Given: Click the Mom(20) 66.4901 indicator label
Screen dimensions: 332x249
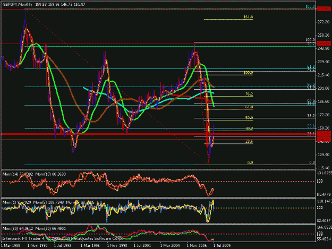Looking at the screenshot, I should [x=50, y=229].
